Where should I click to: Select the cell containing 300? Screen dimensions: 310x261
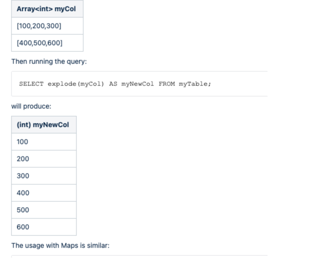44,176
